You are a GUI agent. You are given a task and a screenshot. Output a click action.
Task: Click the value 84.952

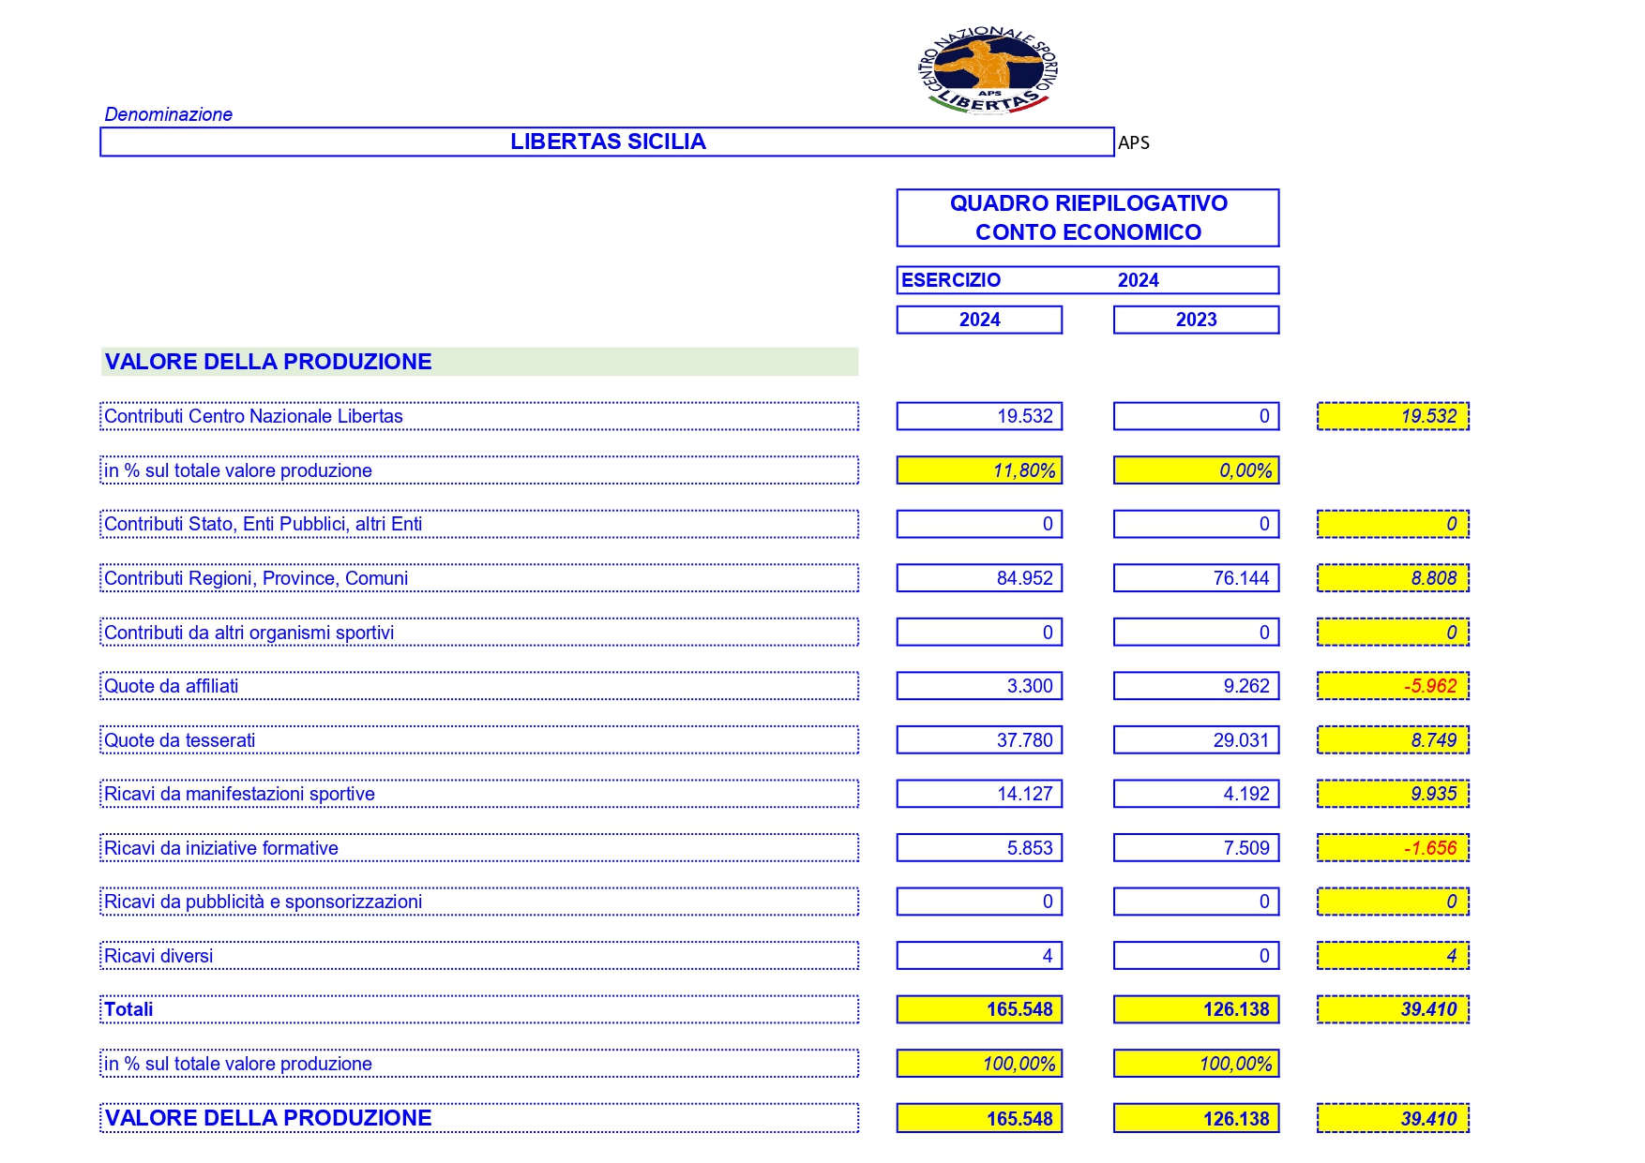[979, 578]
